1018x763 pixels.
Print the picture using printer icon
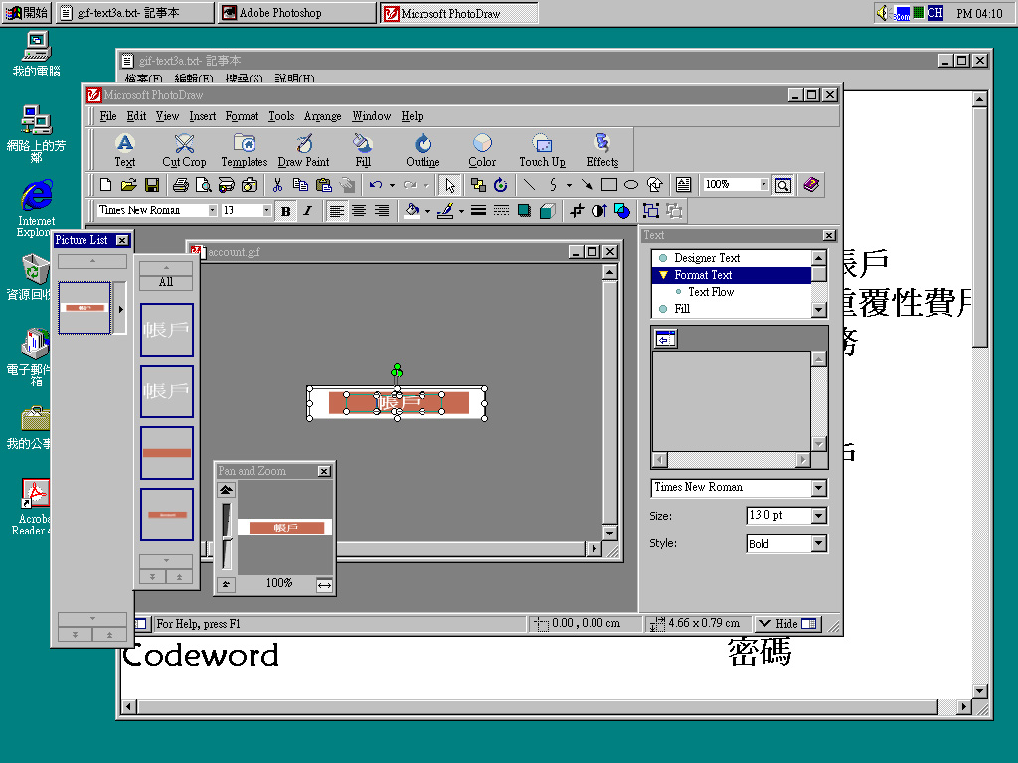(x=181, y=185)
